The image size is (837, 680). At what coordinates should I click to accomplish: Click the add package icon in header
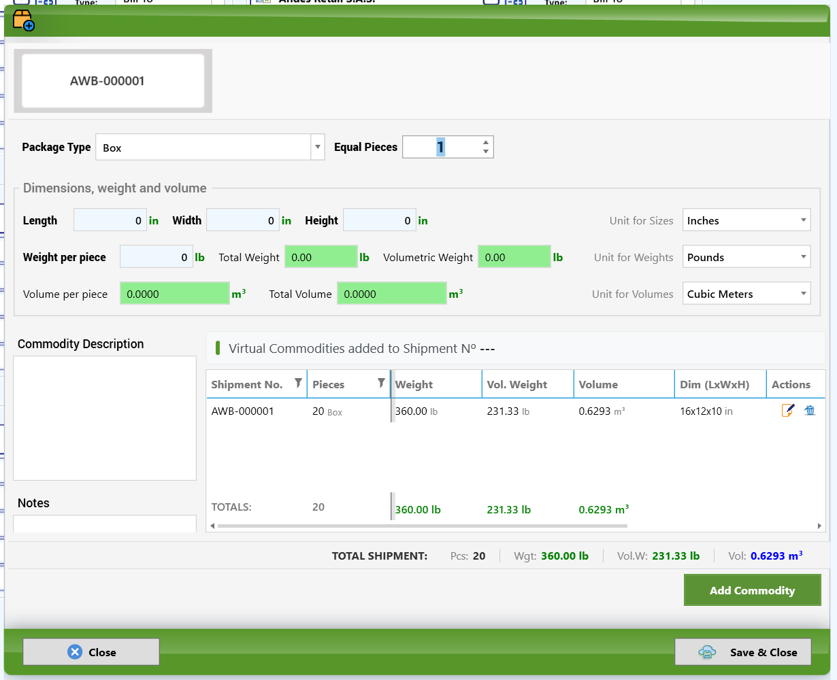point(23,20)
